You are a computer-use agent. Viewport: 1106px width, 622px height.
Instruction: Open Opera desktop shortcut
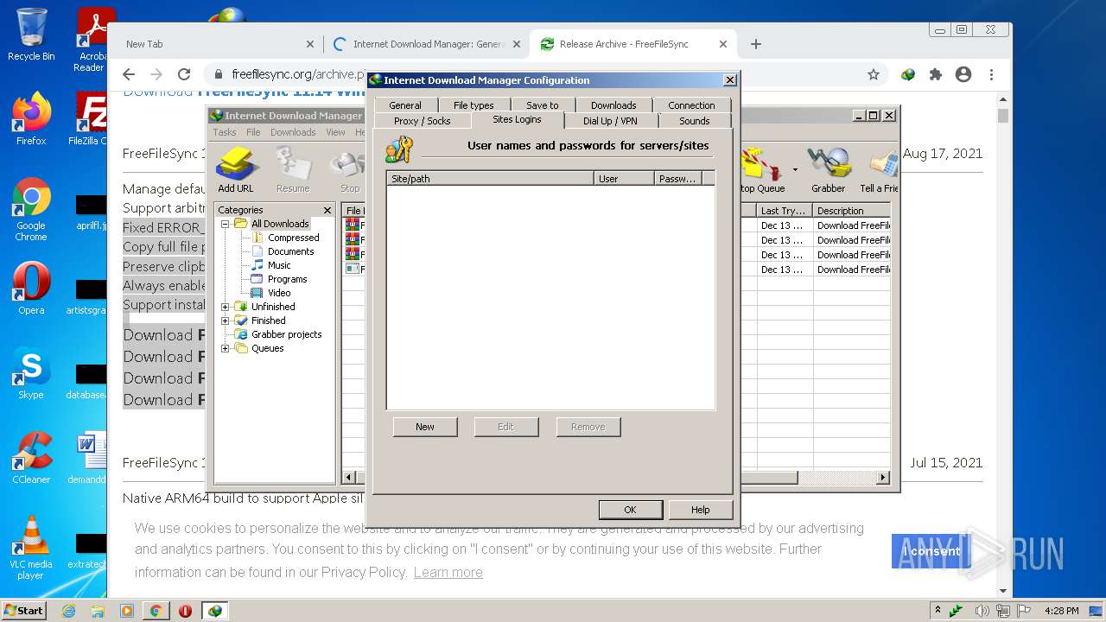pyautogui.click(x=31, y=289)
